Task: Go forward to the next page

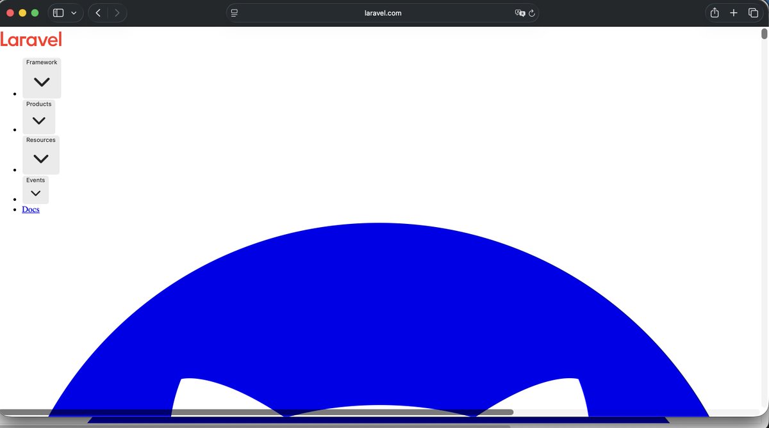Action: tap(117, 13)
